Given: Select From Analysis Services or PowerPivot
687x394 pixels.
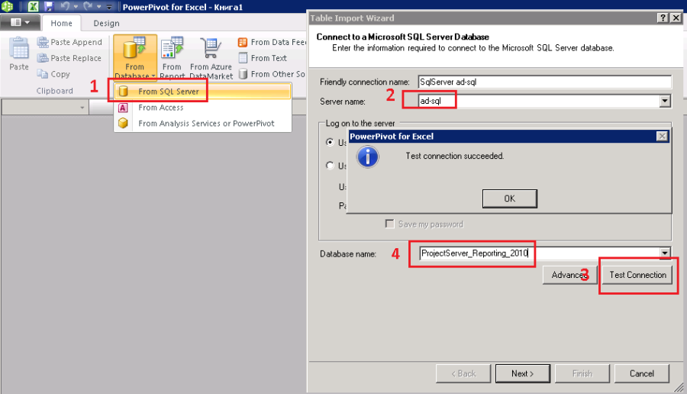Looking at the screenshot, I should click(x=202, y=123).
